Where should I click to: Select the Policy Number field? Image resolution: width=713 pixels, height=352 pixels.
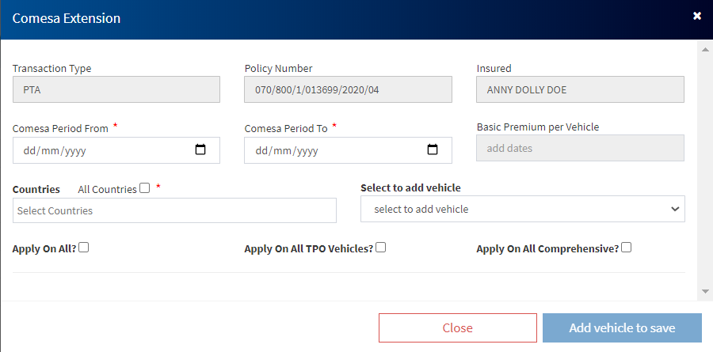point(348,89)
